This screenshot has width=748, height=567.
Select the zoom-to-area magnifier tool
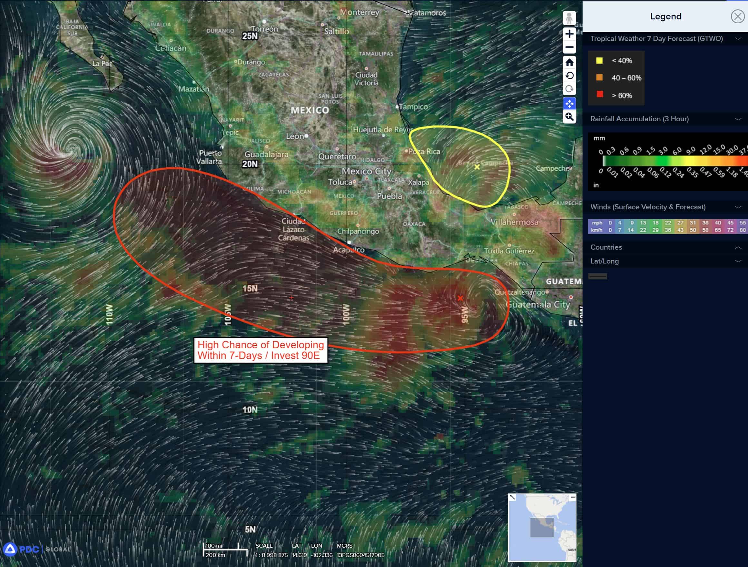(569, 117)
